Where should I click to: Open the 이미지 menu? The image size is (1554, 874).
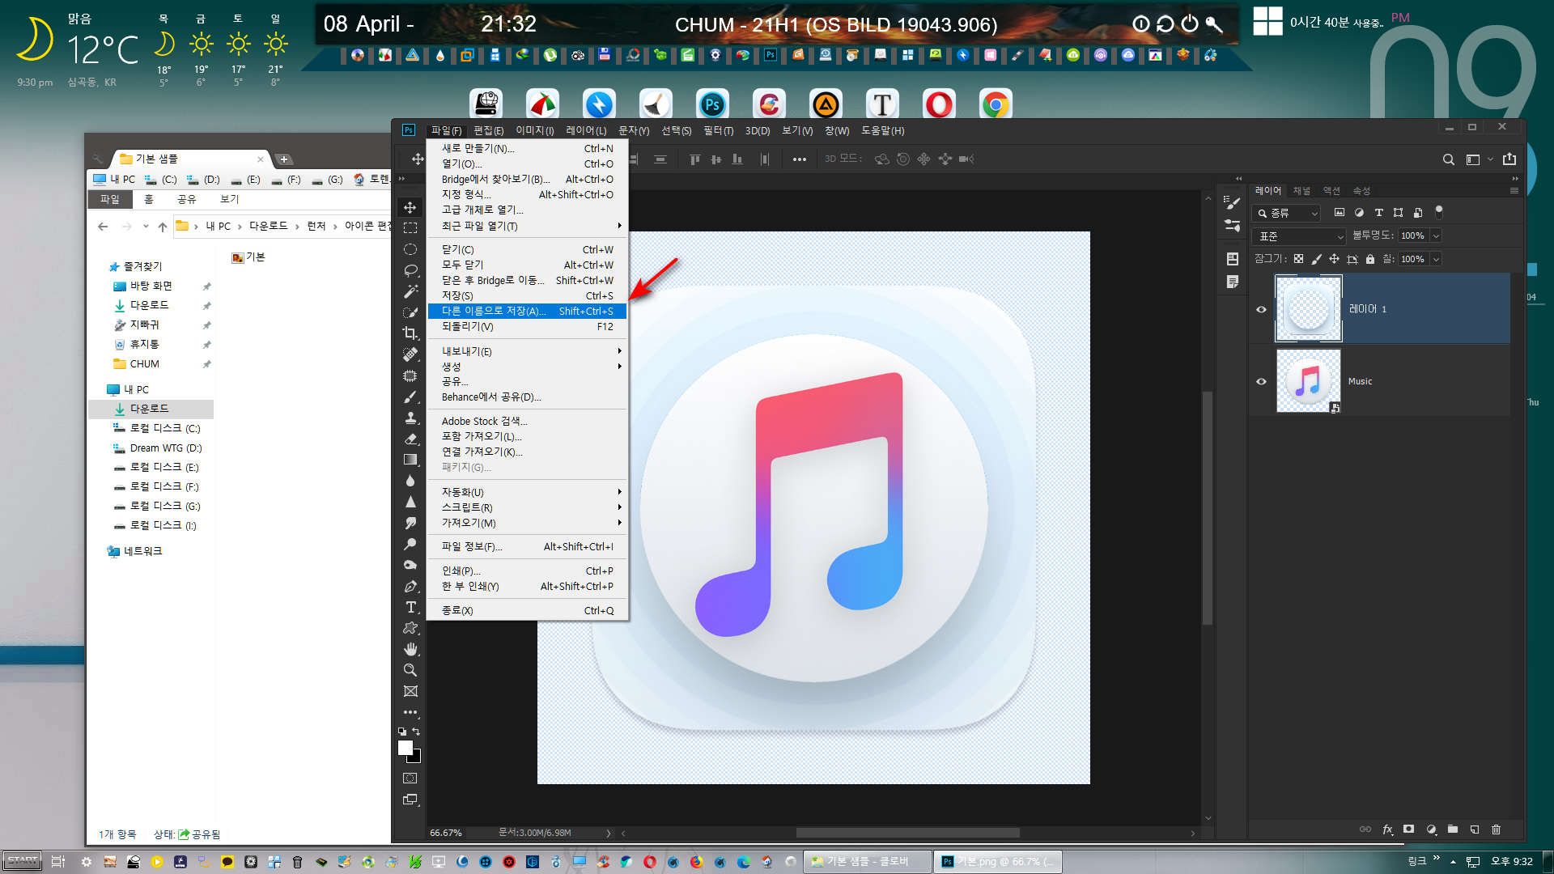tap(534, 130)
